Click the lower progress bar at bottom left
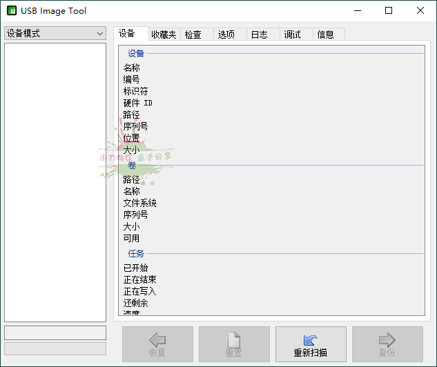 click(x=55, y=348)
